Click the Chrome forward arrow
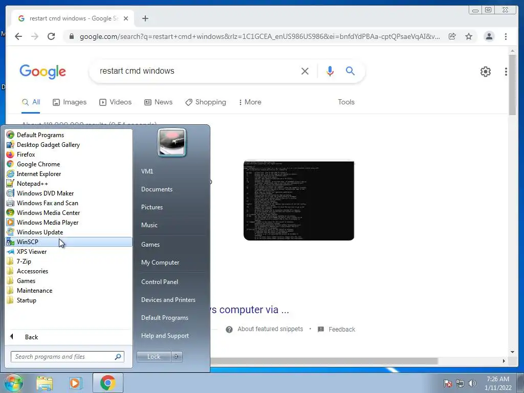The width and height of the screenshot is (524, 393). [35, 36]
